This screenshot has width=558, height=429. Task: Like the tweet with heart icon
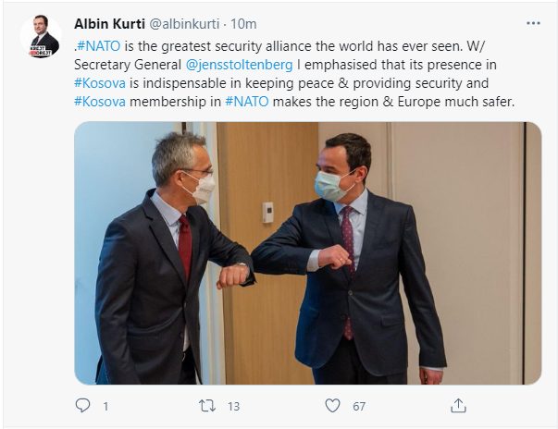(333, 406)
